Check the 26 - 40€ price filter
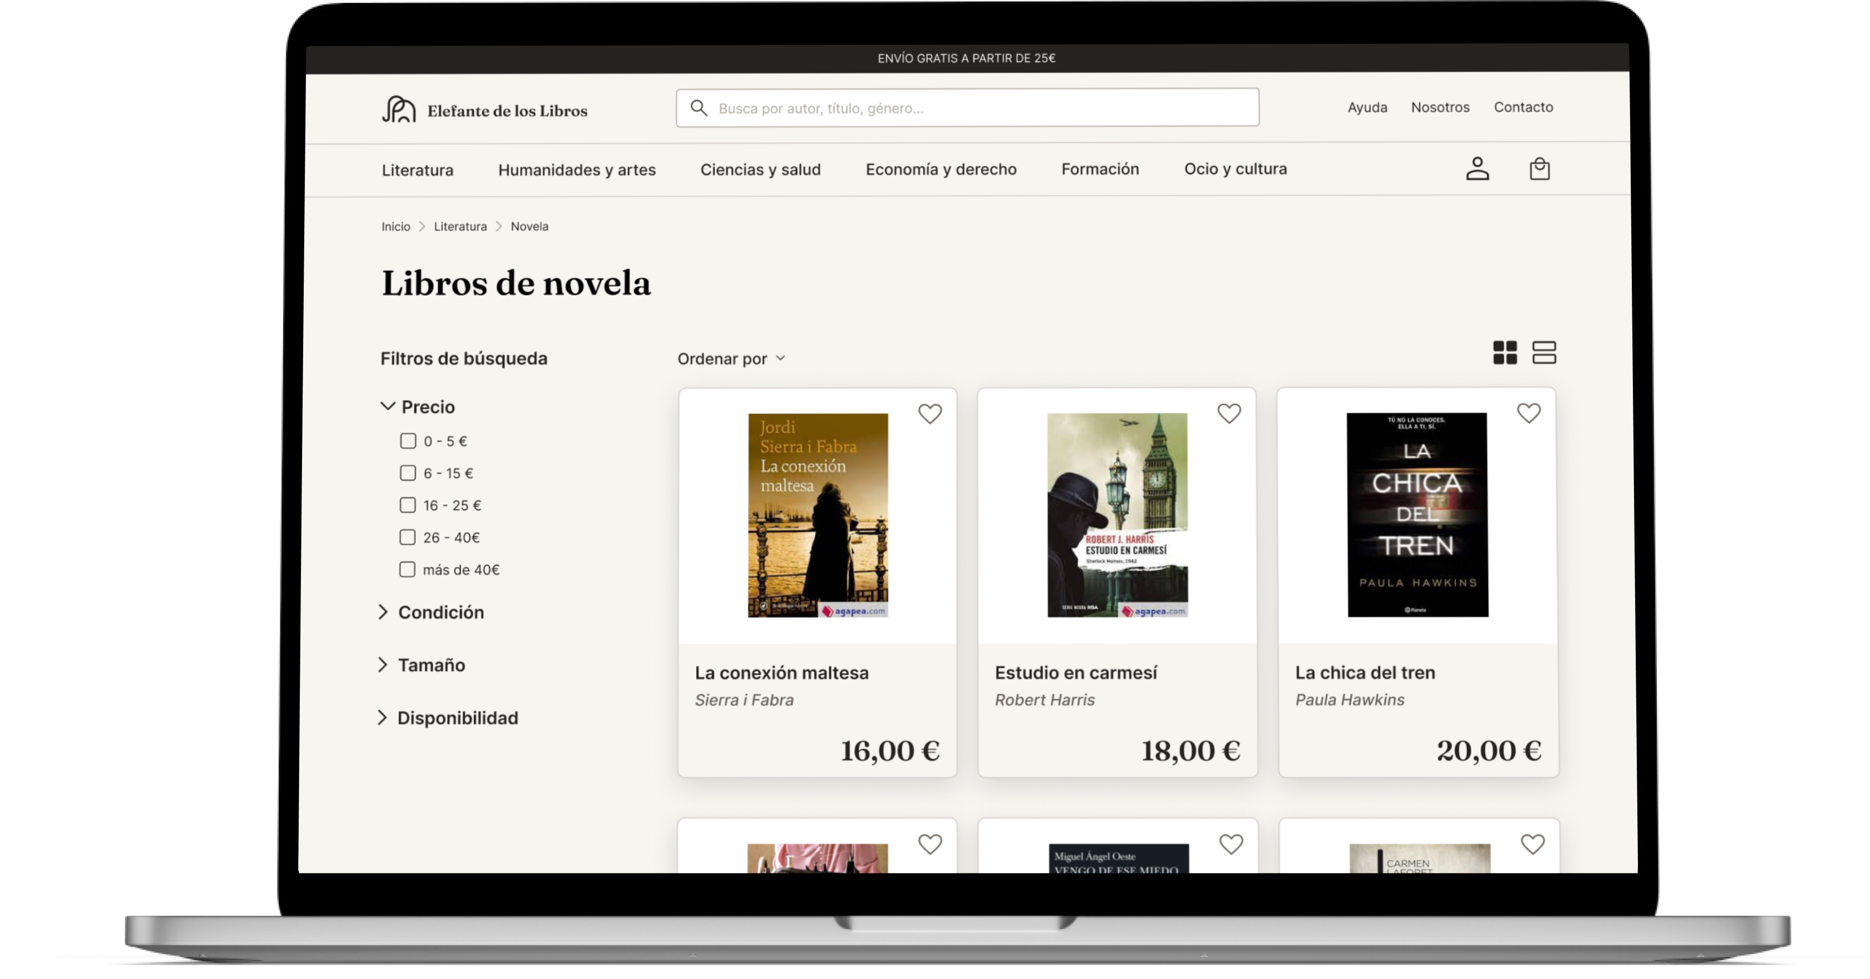1870x979 pixels. [x=406, y=536]
